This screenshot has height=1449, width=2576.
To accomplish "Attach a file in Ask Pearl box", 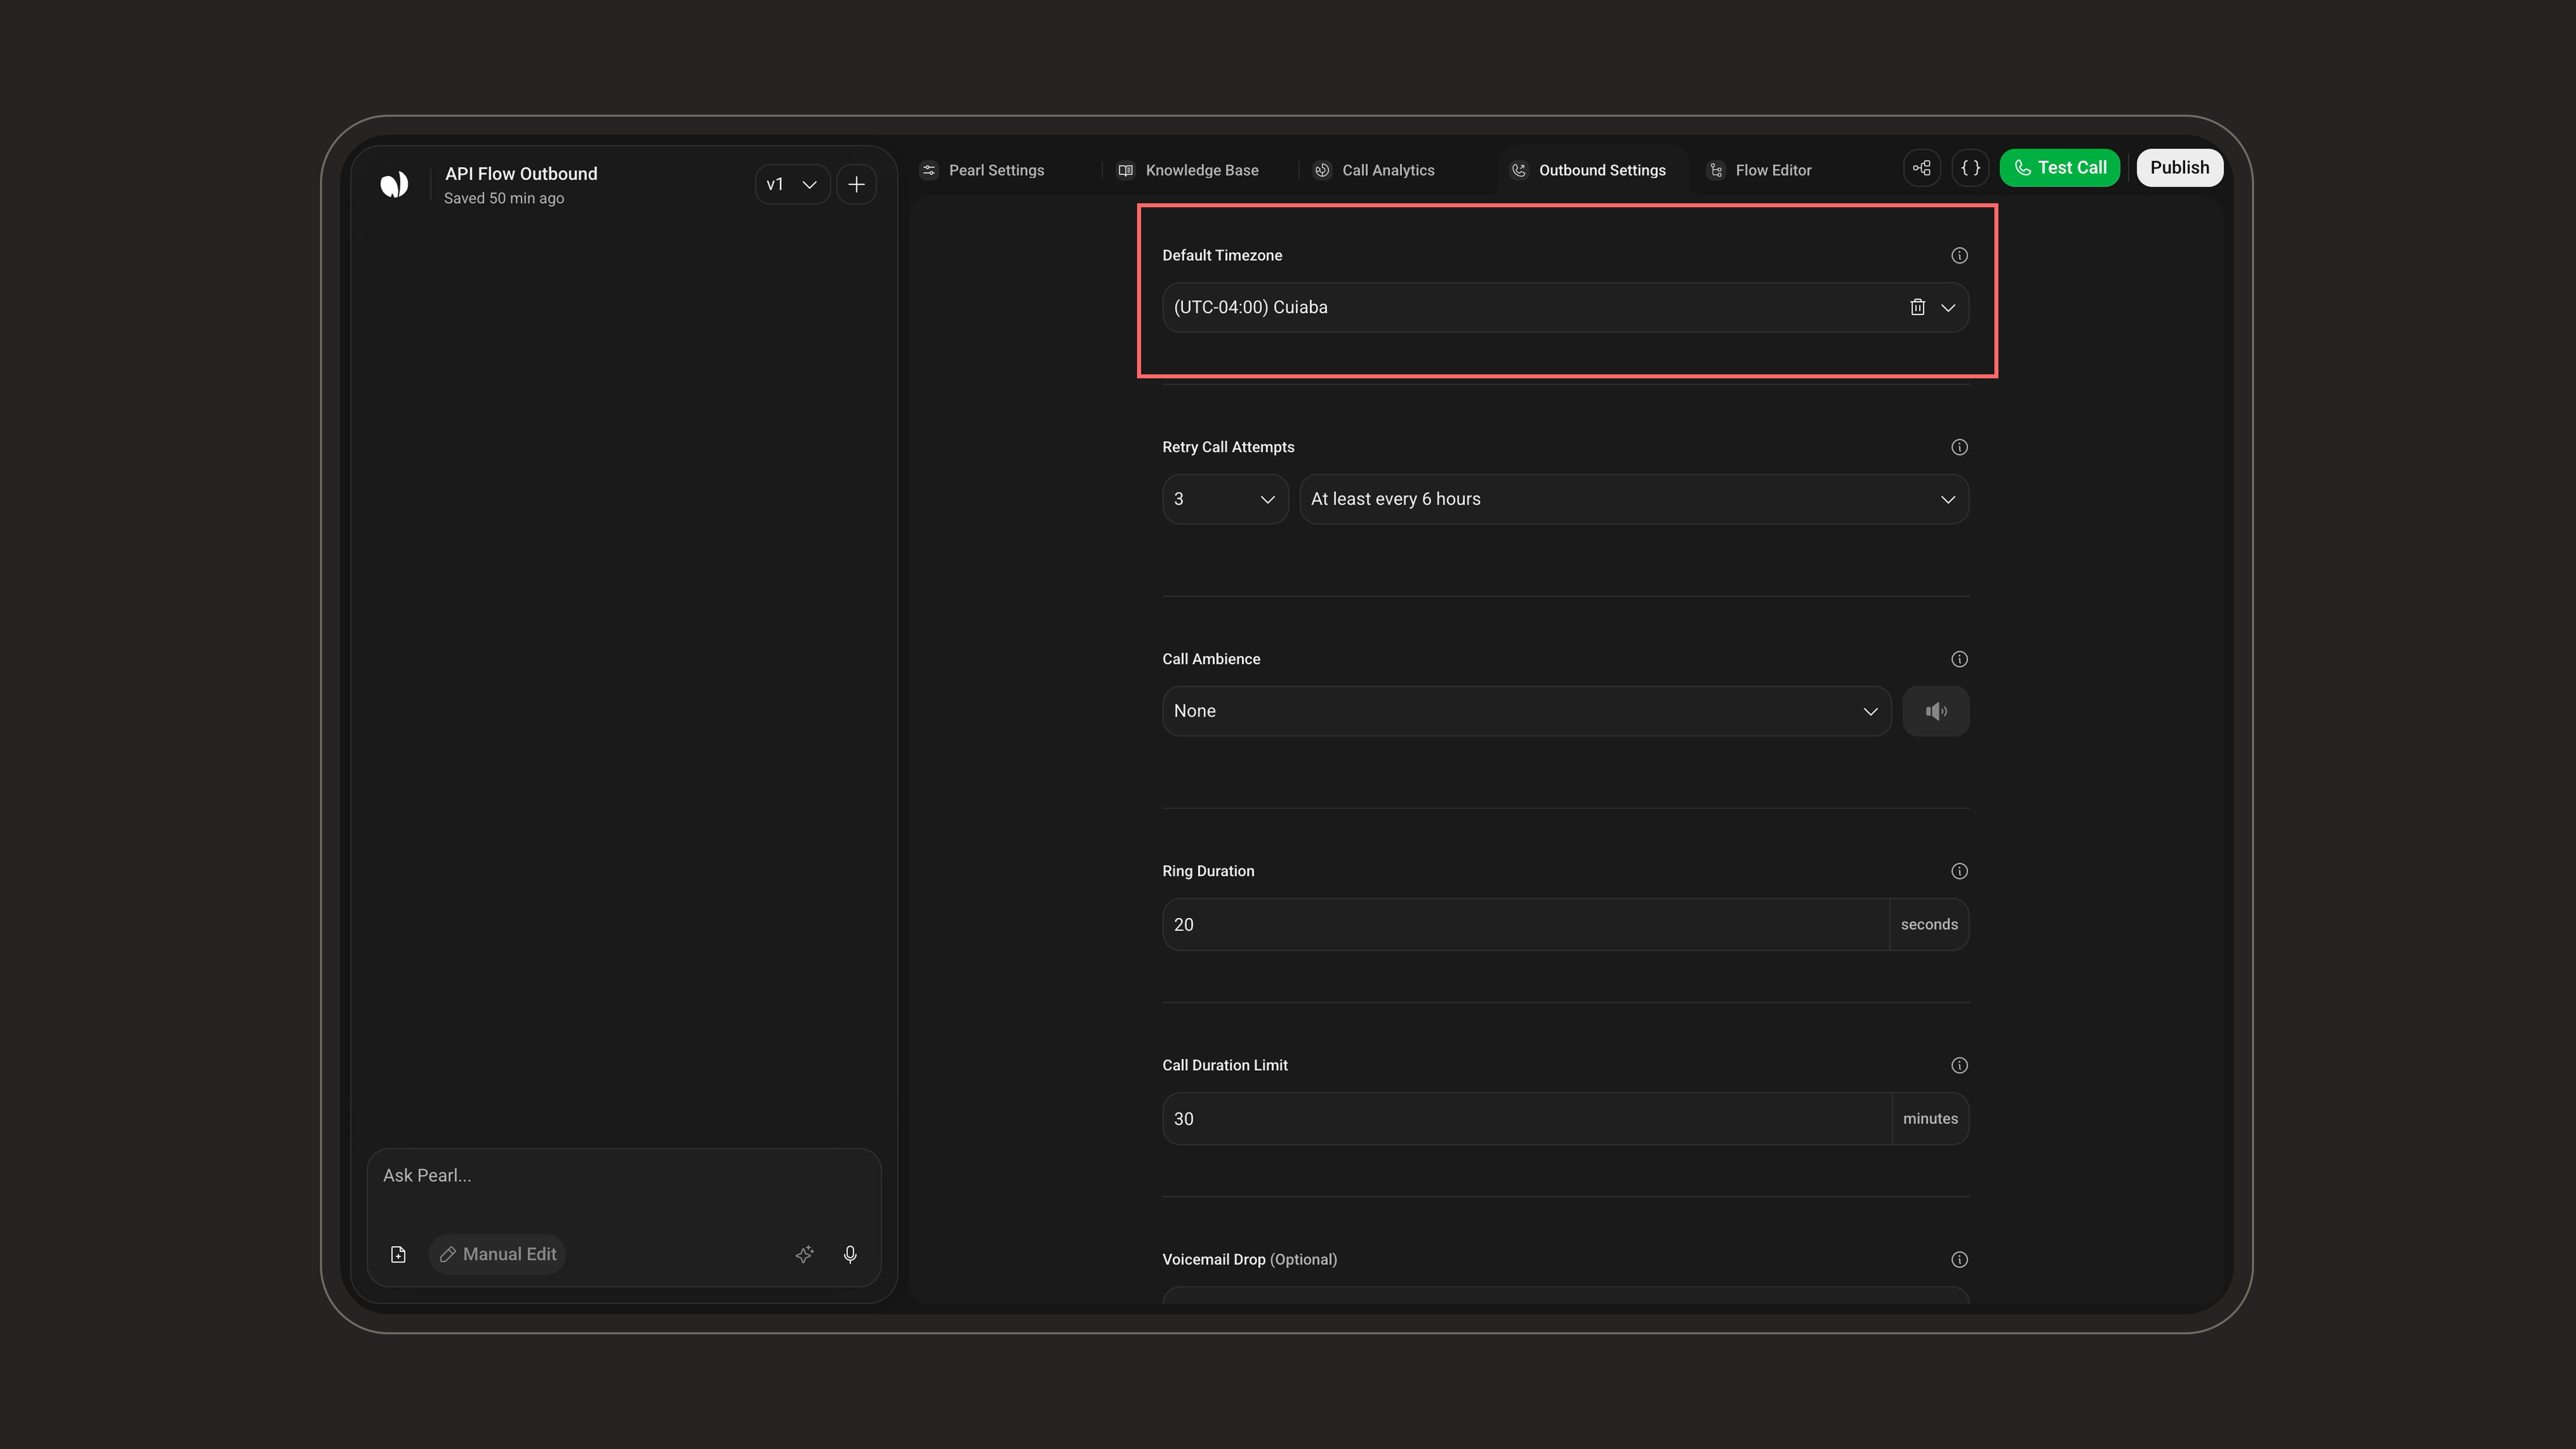I will tap(398, 1254).
